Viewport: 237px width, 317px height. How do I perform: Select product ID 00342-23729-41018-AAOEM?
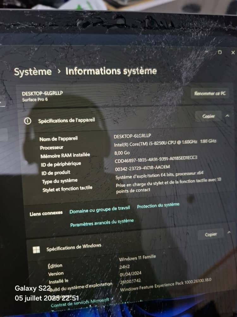(143, 168)
